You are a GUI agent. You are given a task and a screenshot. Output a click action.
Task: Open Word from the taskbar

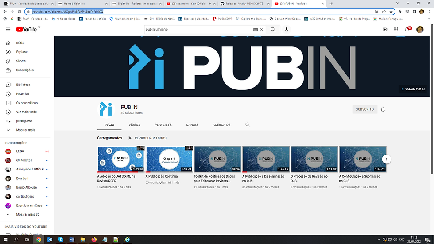pyautogui.click(x=72, y=240)
